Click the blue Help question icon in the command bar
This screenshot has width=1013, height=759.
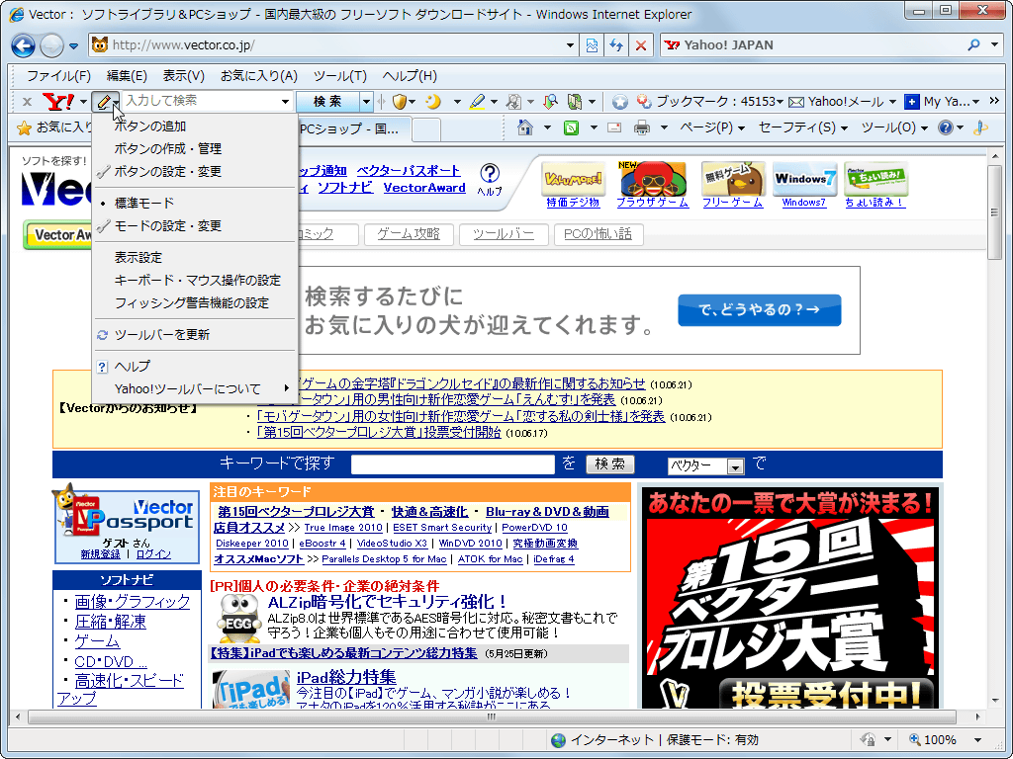coord(946,127)
